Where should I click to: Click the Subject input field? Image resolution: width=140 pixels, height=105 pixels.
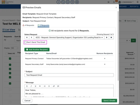point(69,75)
